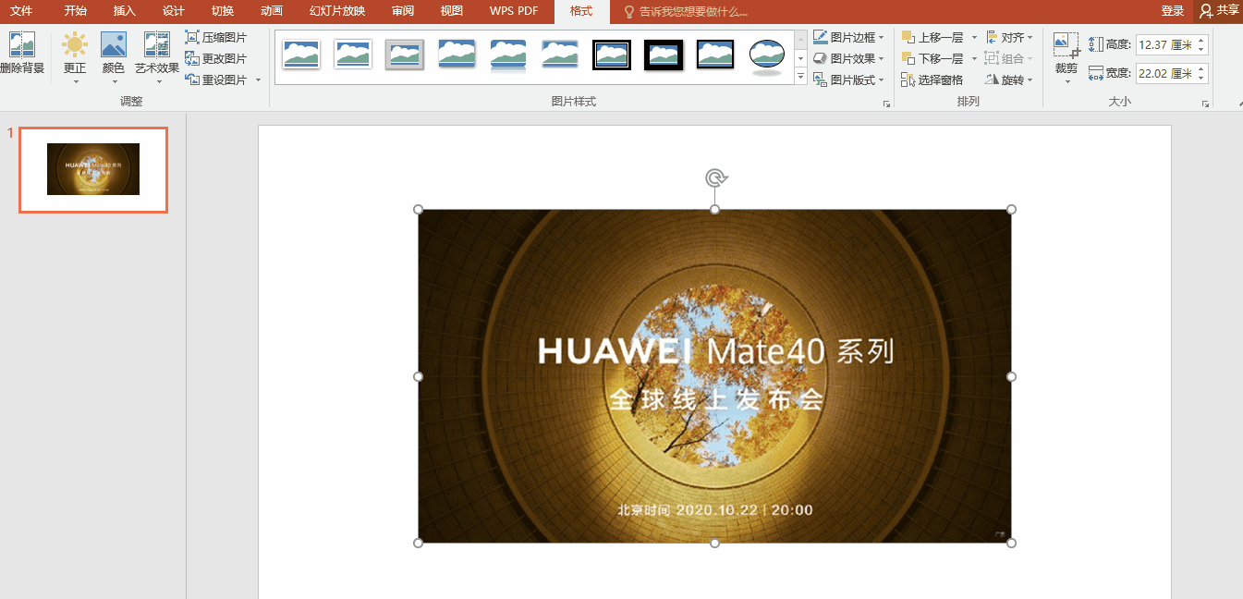
Task: Apply the first picture style thumbnail
Action: pyautogui.click(x=301, y=55)
